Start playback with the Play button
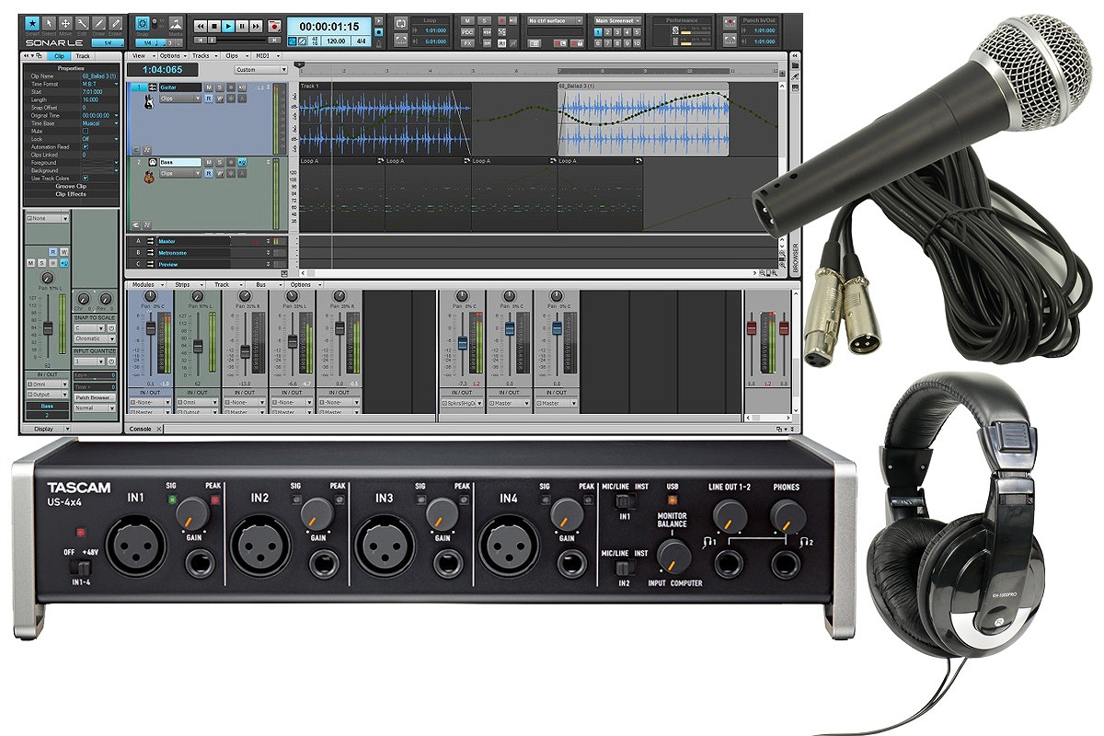The image size is (1104, 736). (228, 26)
